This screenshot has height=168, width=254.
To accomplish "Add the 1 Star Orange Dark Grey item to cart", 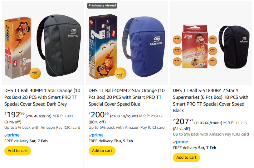I will coord(18,151).
